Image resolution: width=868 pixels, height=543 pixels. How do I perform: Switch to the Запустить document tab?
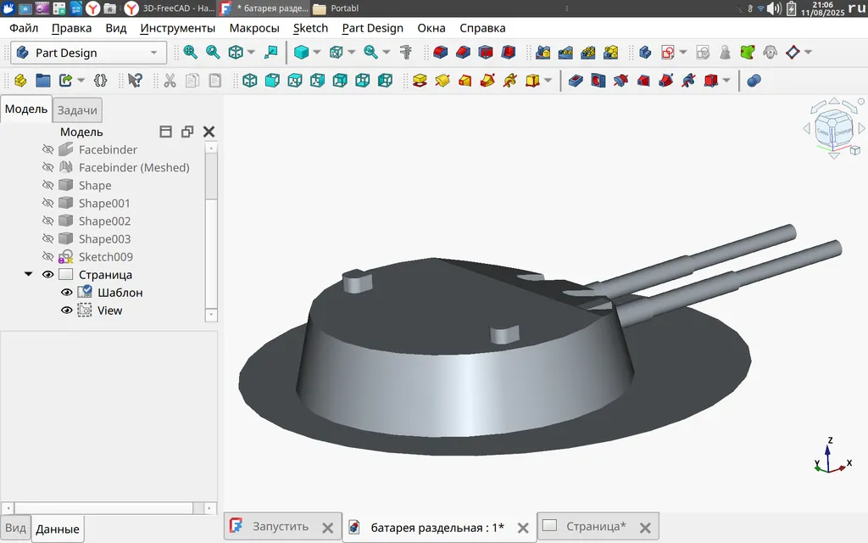click(281, 527)
